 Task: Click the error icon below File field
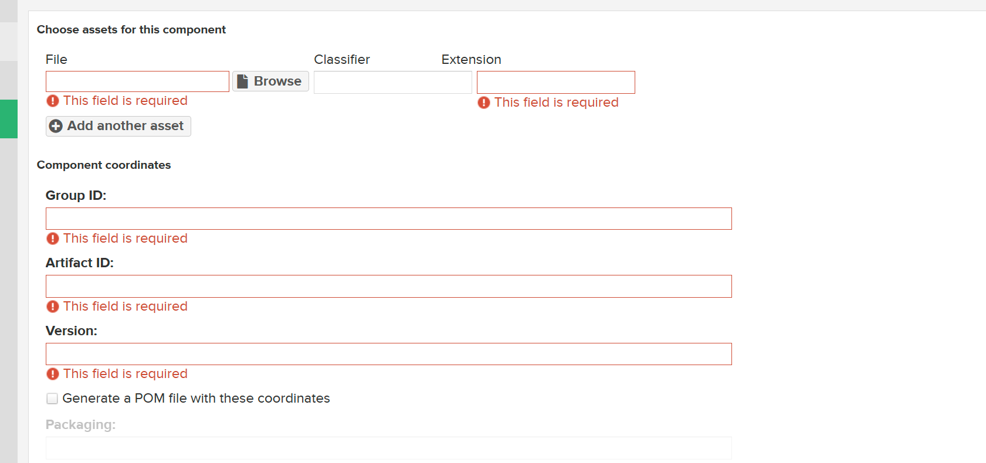click(53, 101)
